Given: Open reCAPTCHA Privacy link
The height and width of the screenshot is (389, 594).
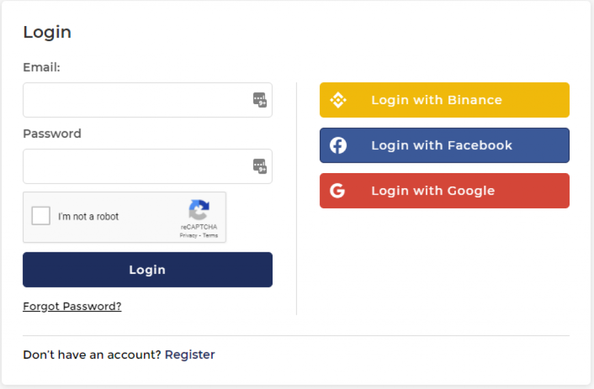Looking at the screenshot, I should 189,236.
